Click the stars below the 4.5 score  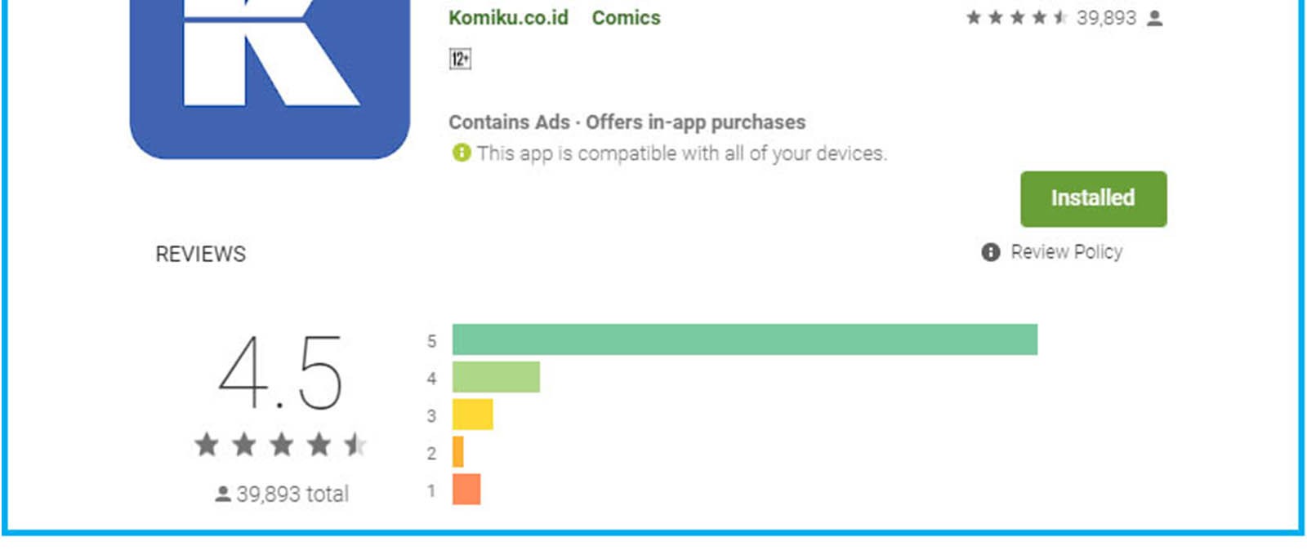(280, 445)
